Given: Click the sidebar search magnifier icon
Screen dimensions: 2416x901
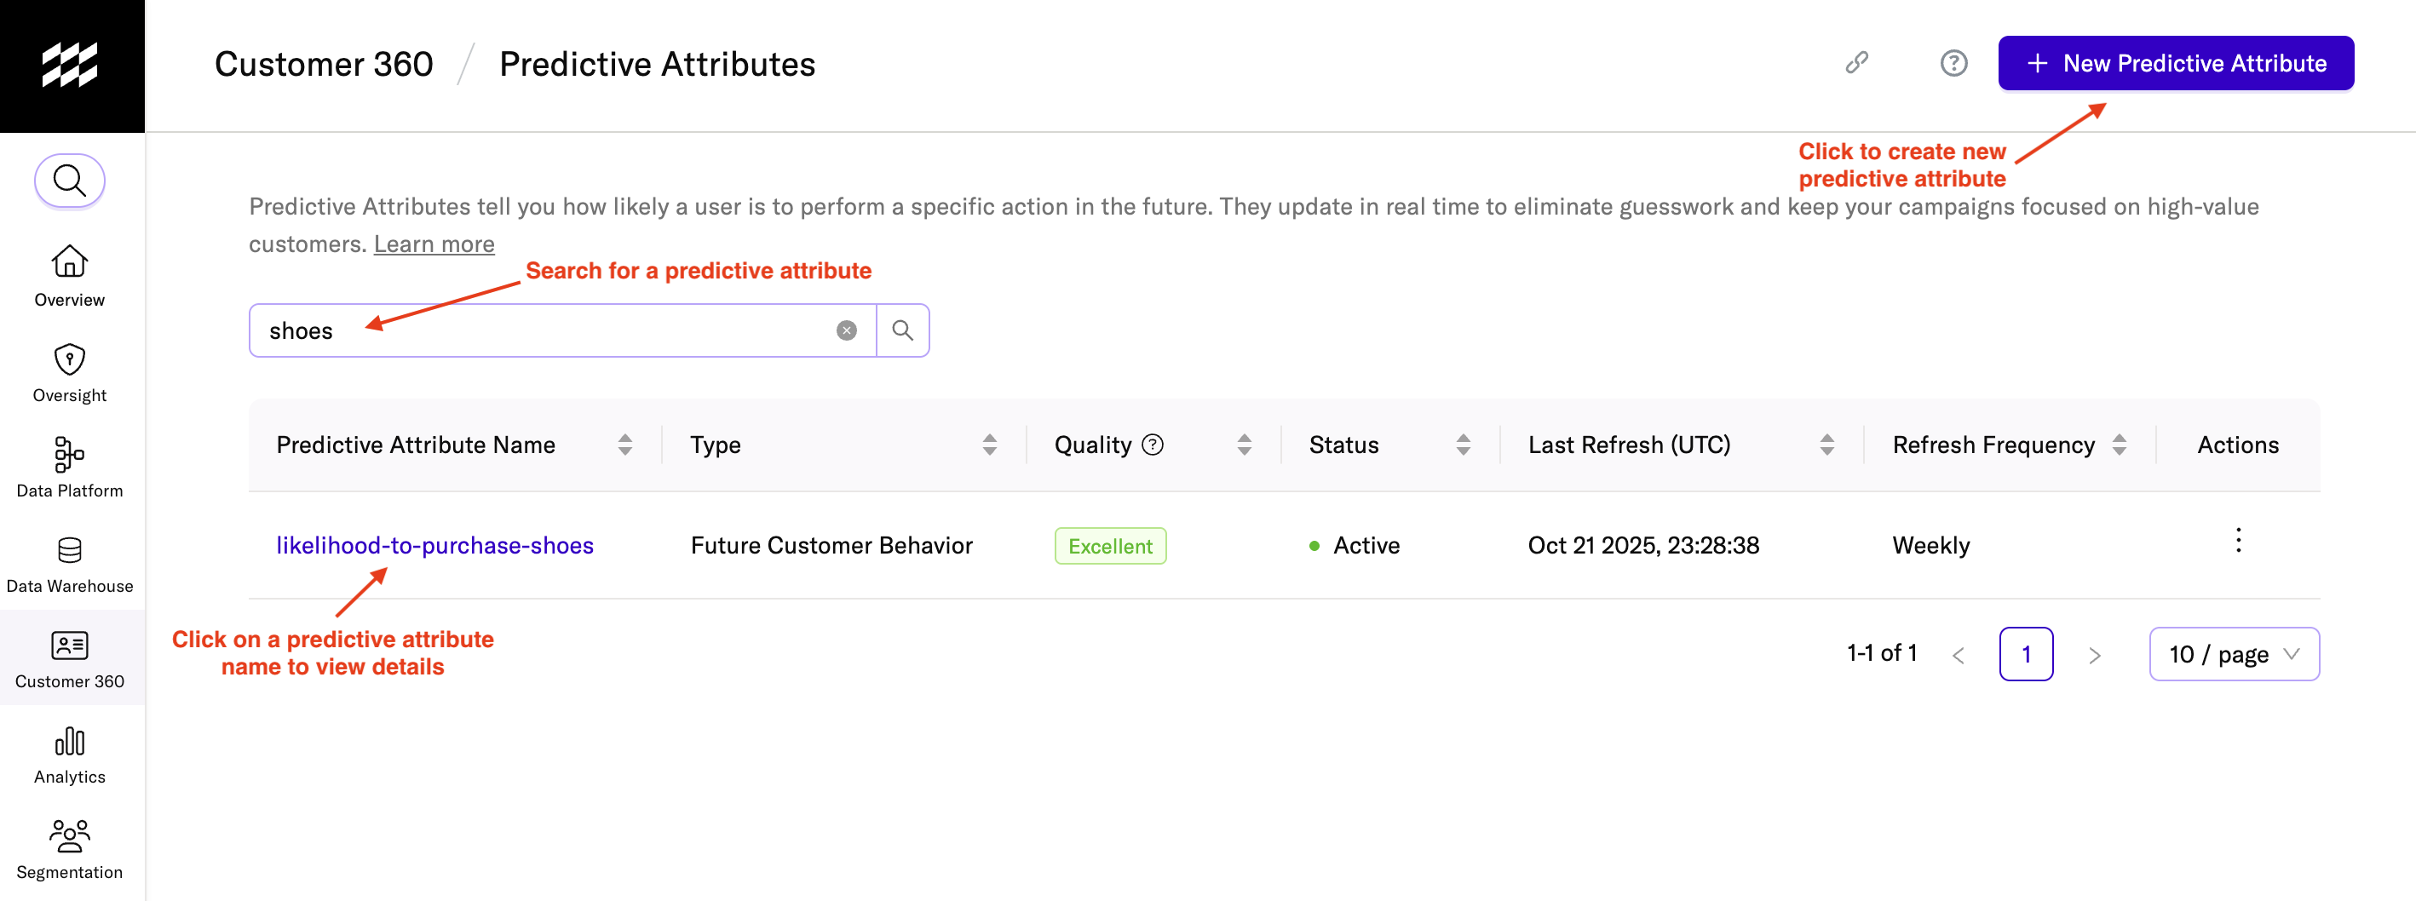Looking at the screenshot, I should tap(69, 180).
